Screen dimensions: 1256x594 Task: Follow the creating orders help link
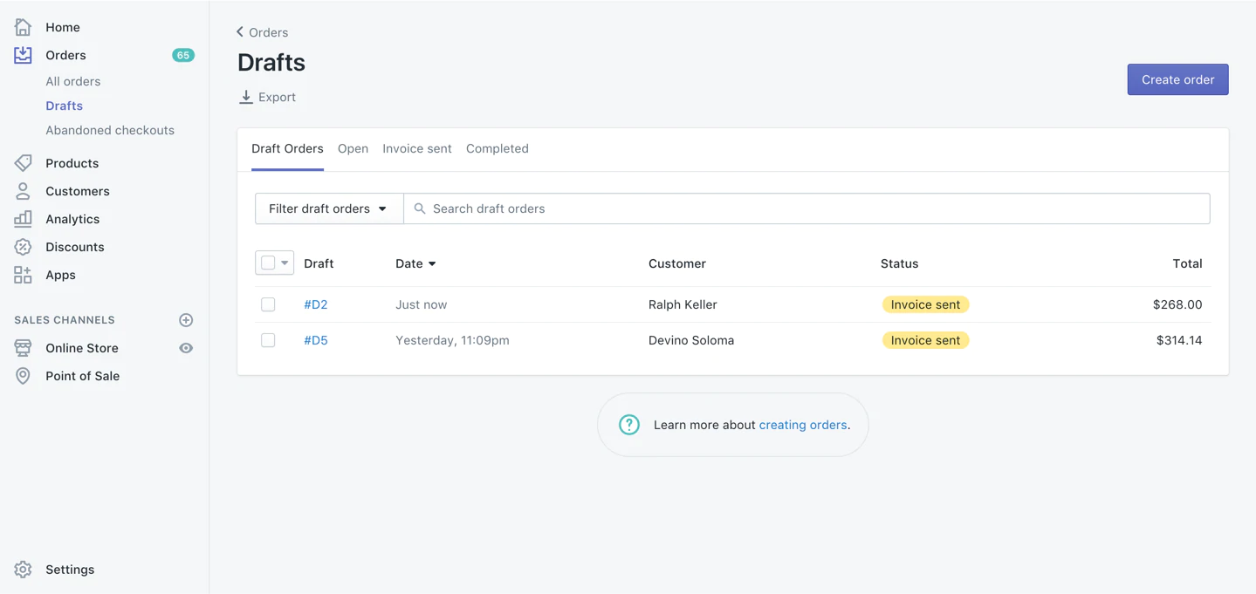coord(802,425)
